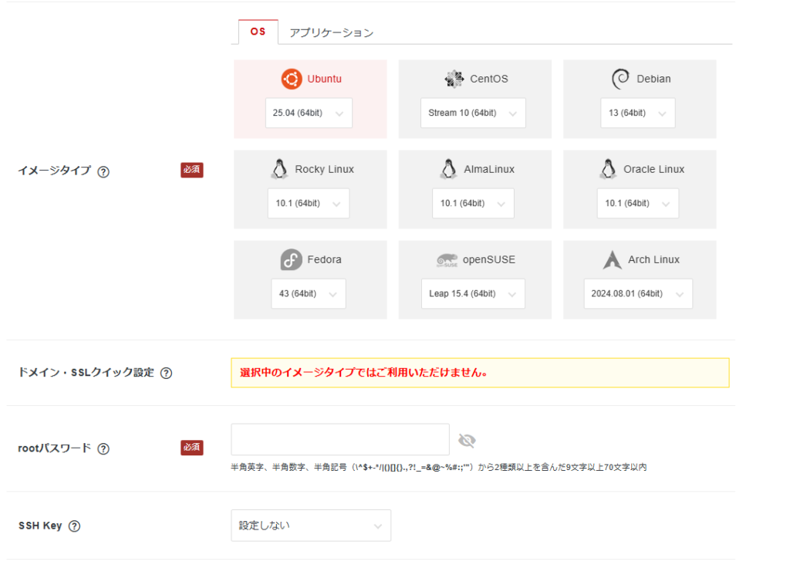This screenshot has width=790, height=575.
Task: Pick the Arch Linux logo icon
Action: tap(613, 260)
